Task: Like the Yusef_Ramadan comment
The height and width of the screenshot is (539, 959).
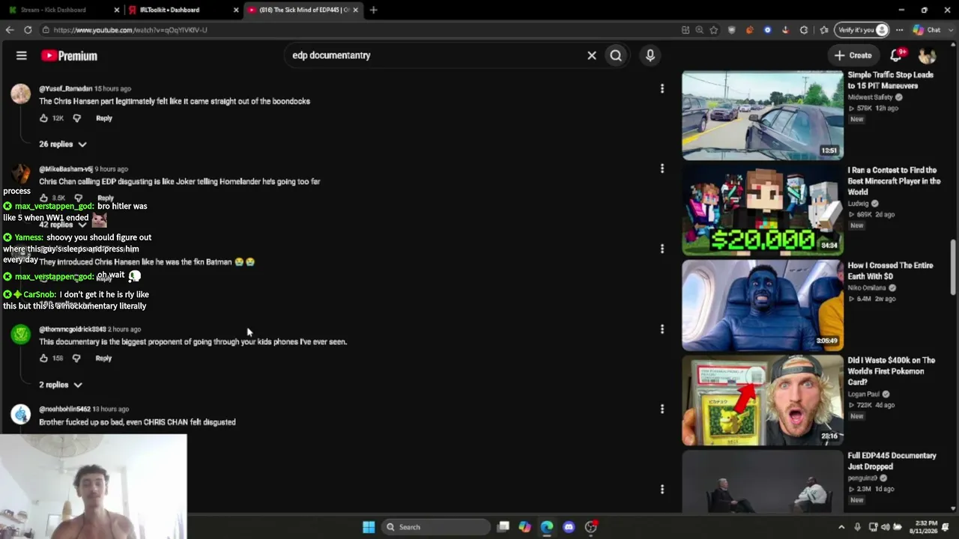Action: pos(43,118)
